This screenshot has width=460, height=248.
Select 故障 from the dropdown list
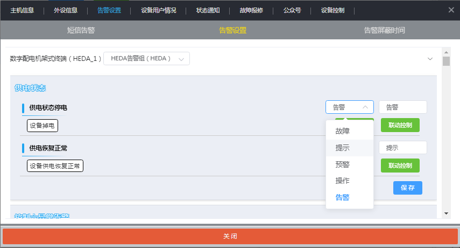343,131
